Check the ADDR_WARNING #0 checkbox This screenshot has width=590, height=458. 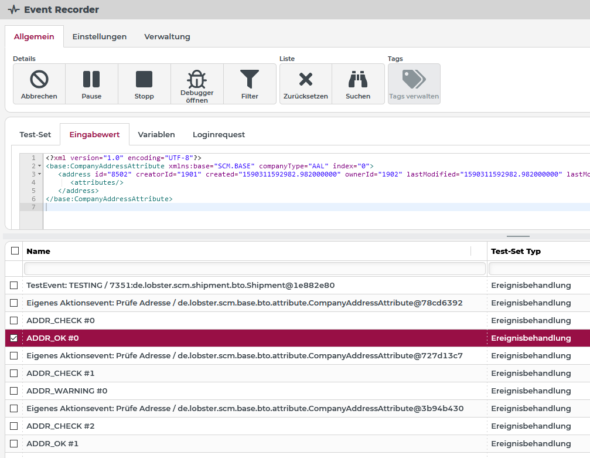(x=14, y=391)
